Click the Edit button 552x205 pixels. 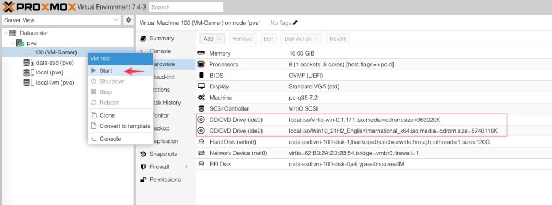[x=268, y=39]
